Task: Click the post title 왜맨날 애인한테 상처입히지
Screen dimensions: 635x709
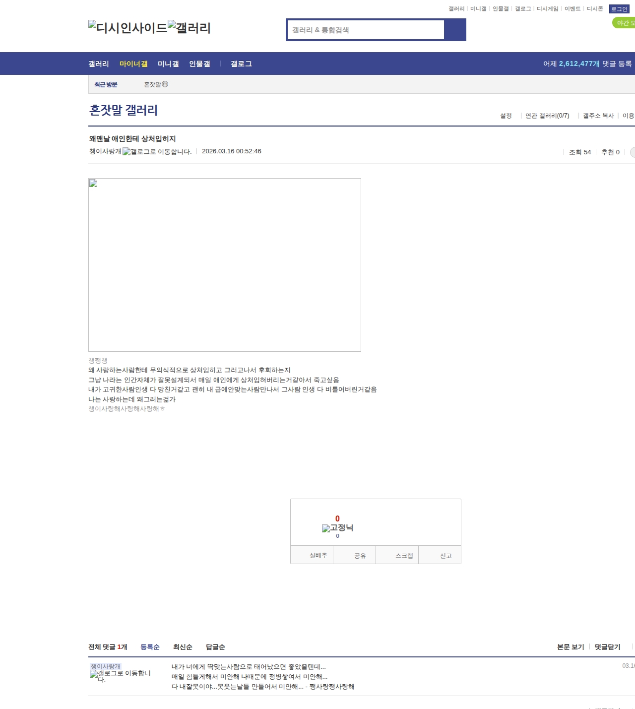Action: click(132, 138)
